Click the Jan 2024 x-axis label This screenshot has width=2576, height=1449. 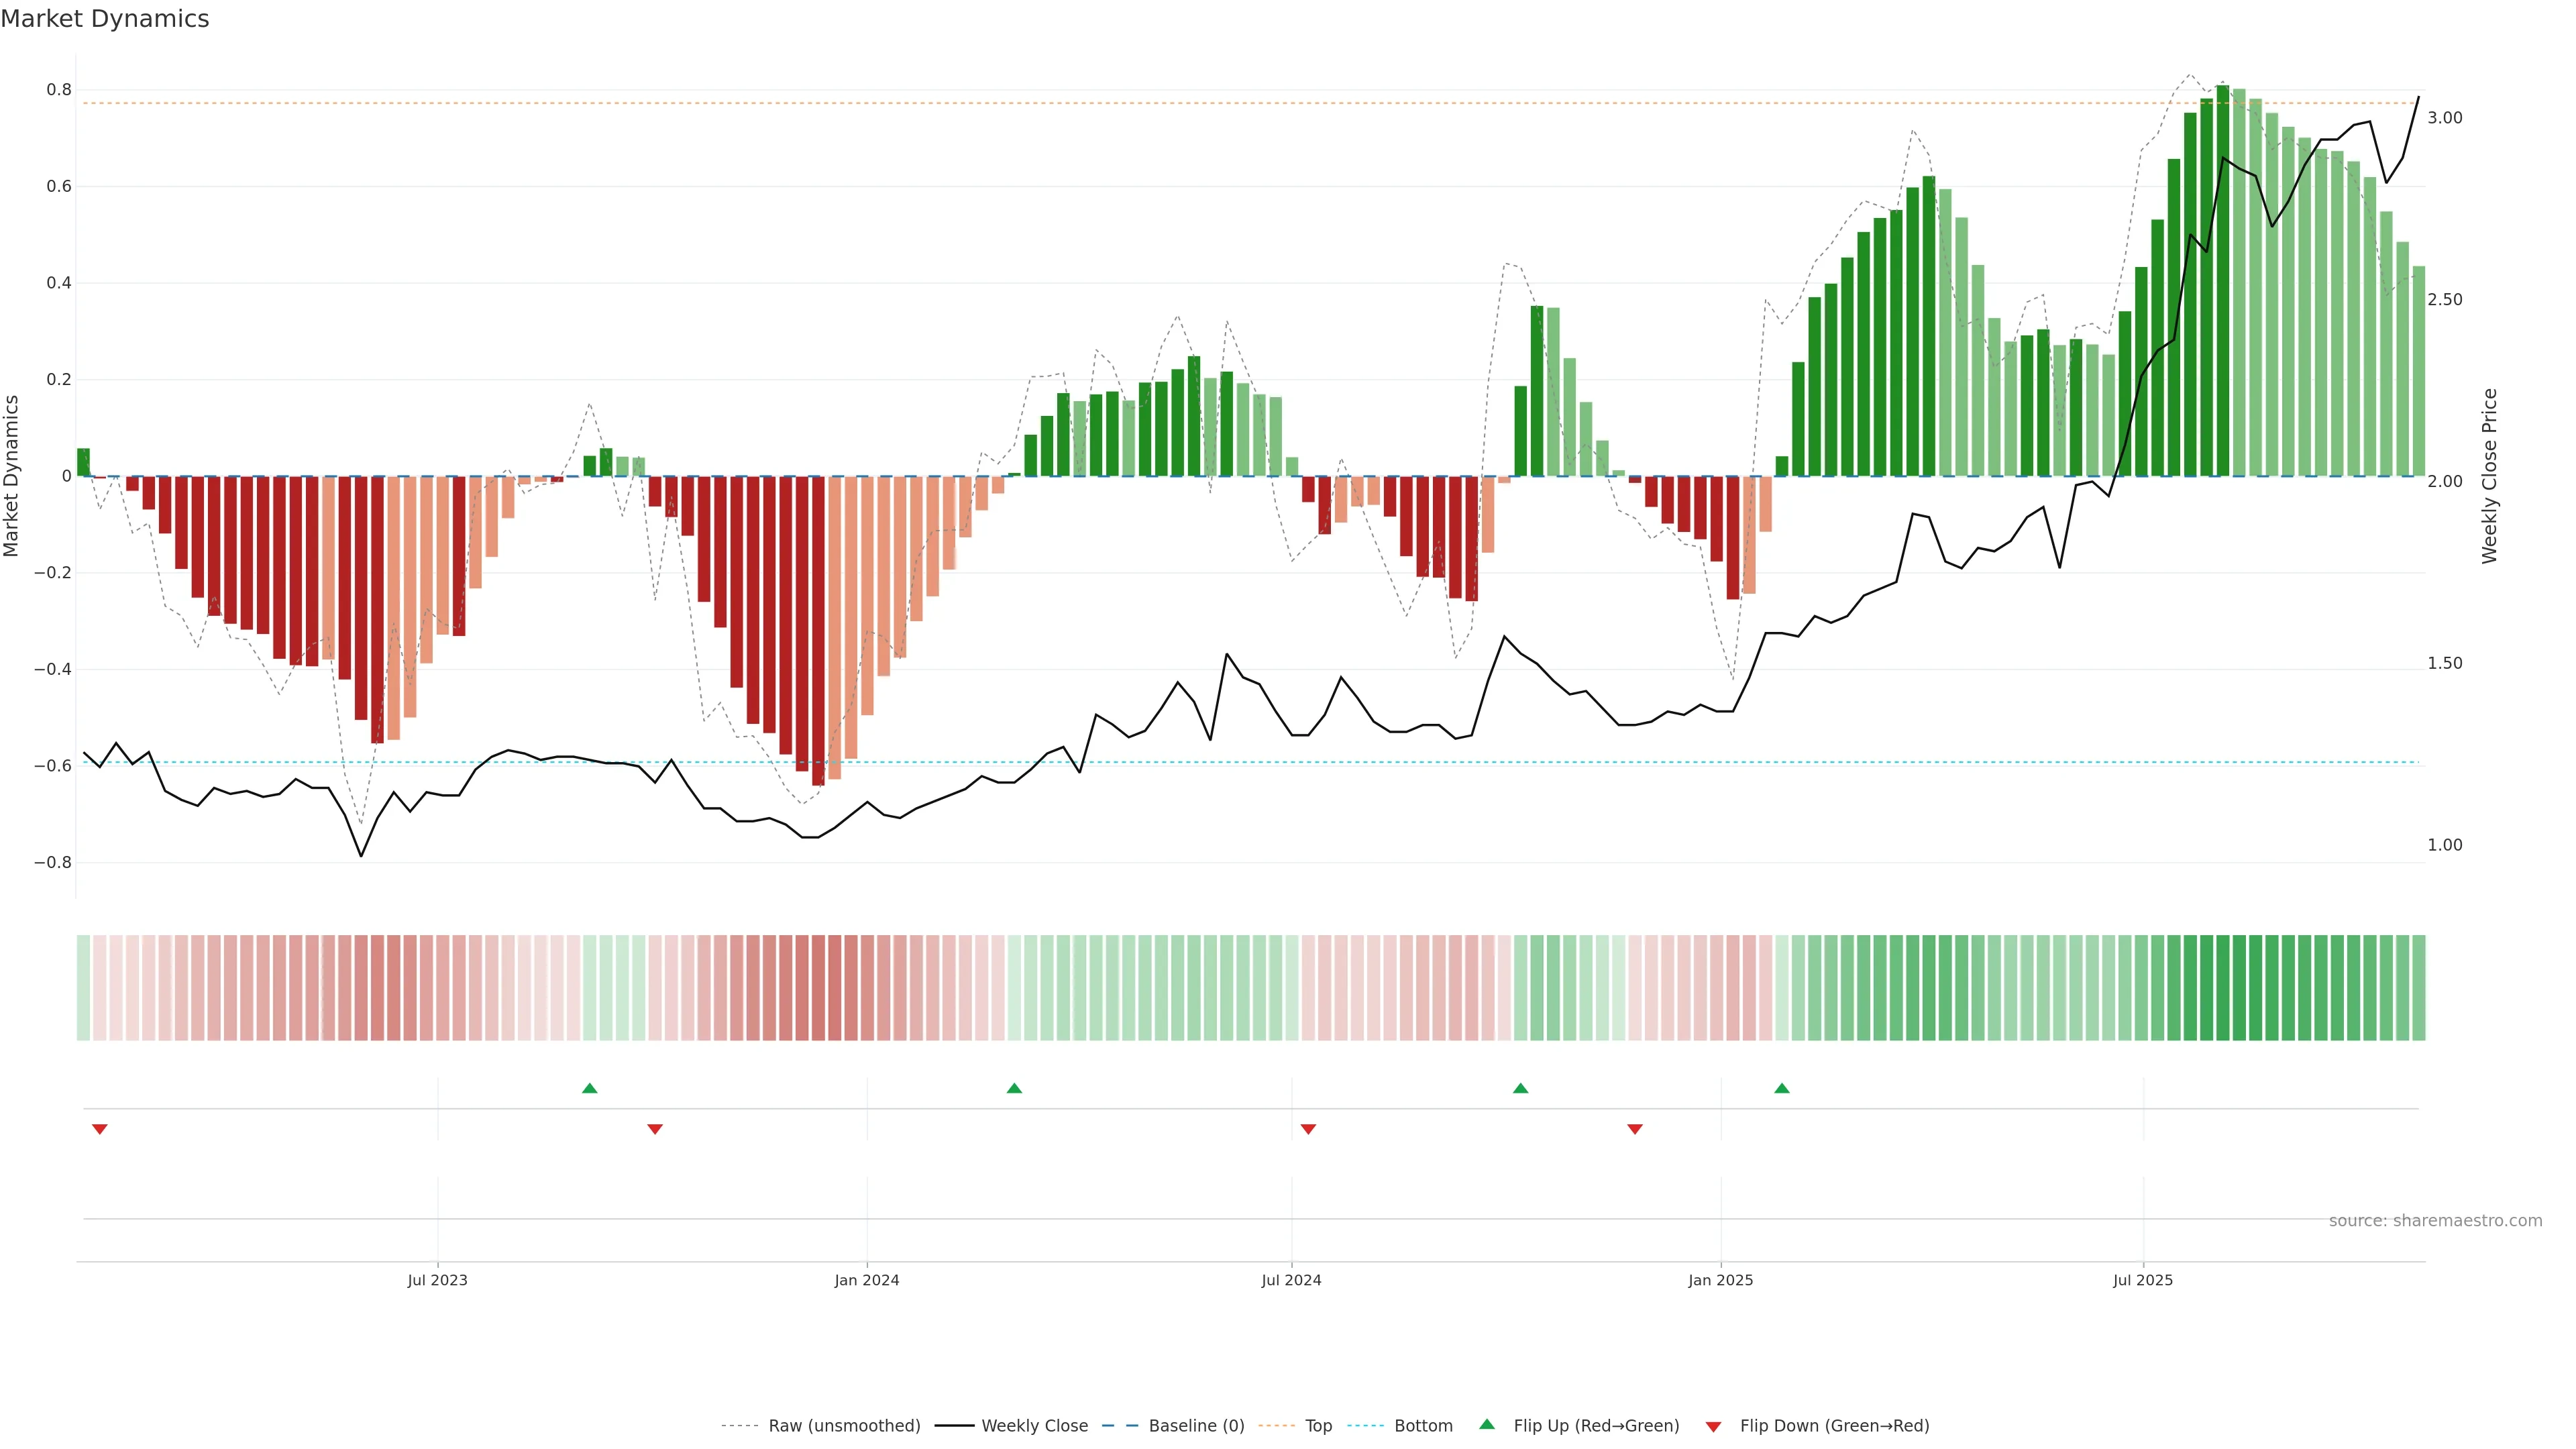pyautogui.click(x=867, y=1281)
